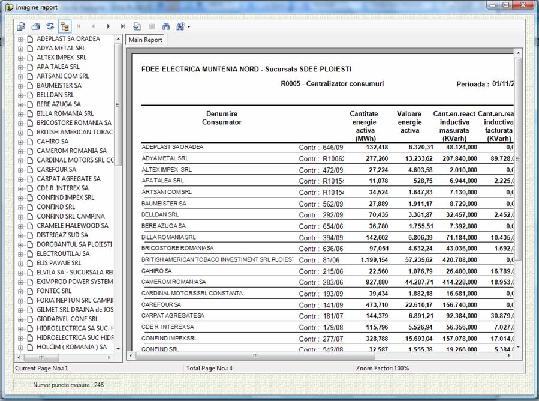Select ARTSANI COM SRL in the tree
Screen dimensions: 539x401
pos(62,76)
